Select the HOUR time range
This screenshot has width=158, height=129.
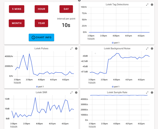[x=41, y=9]
